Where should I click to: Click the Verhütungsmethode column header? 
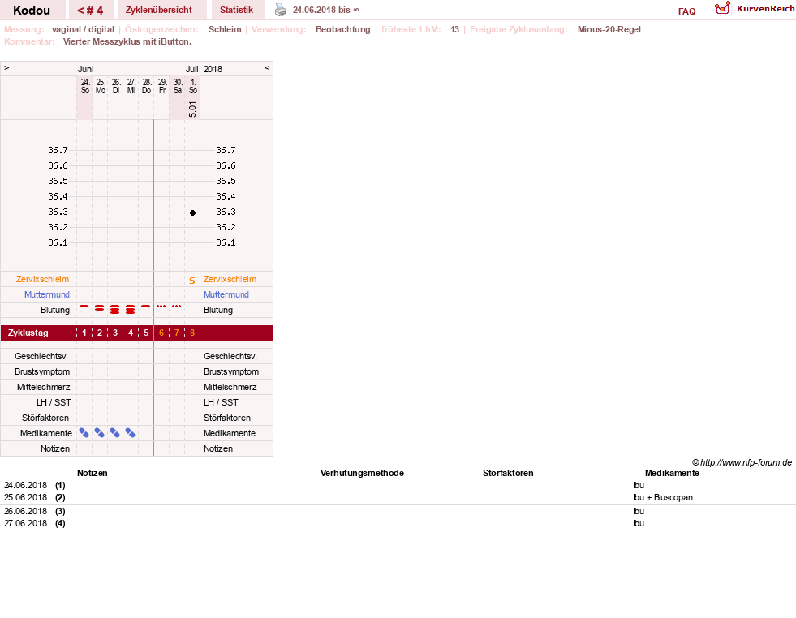362,473
